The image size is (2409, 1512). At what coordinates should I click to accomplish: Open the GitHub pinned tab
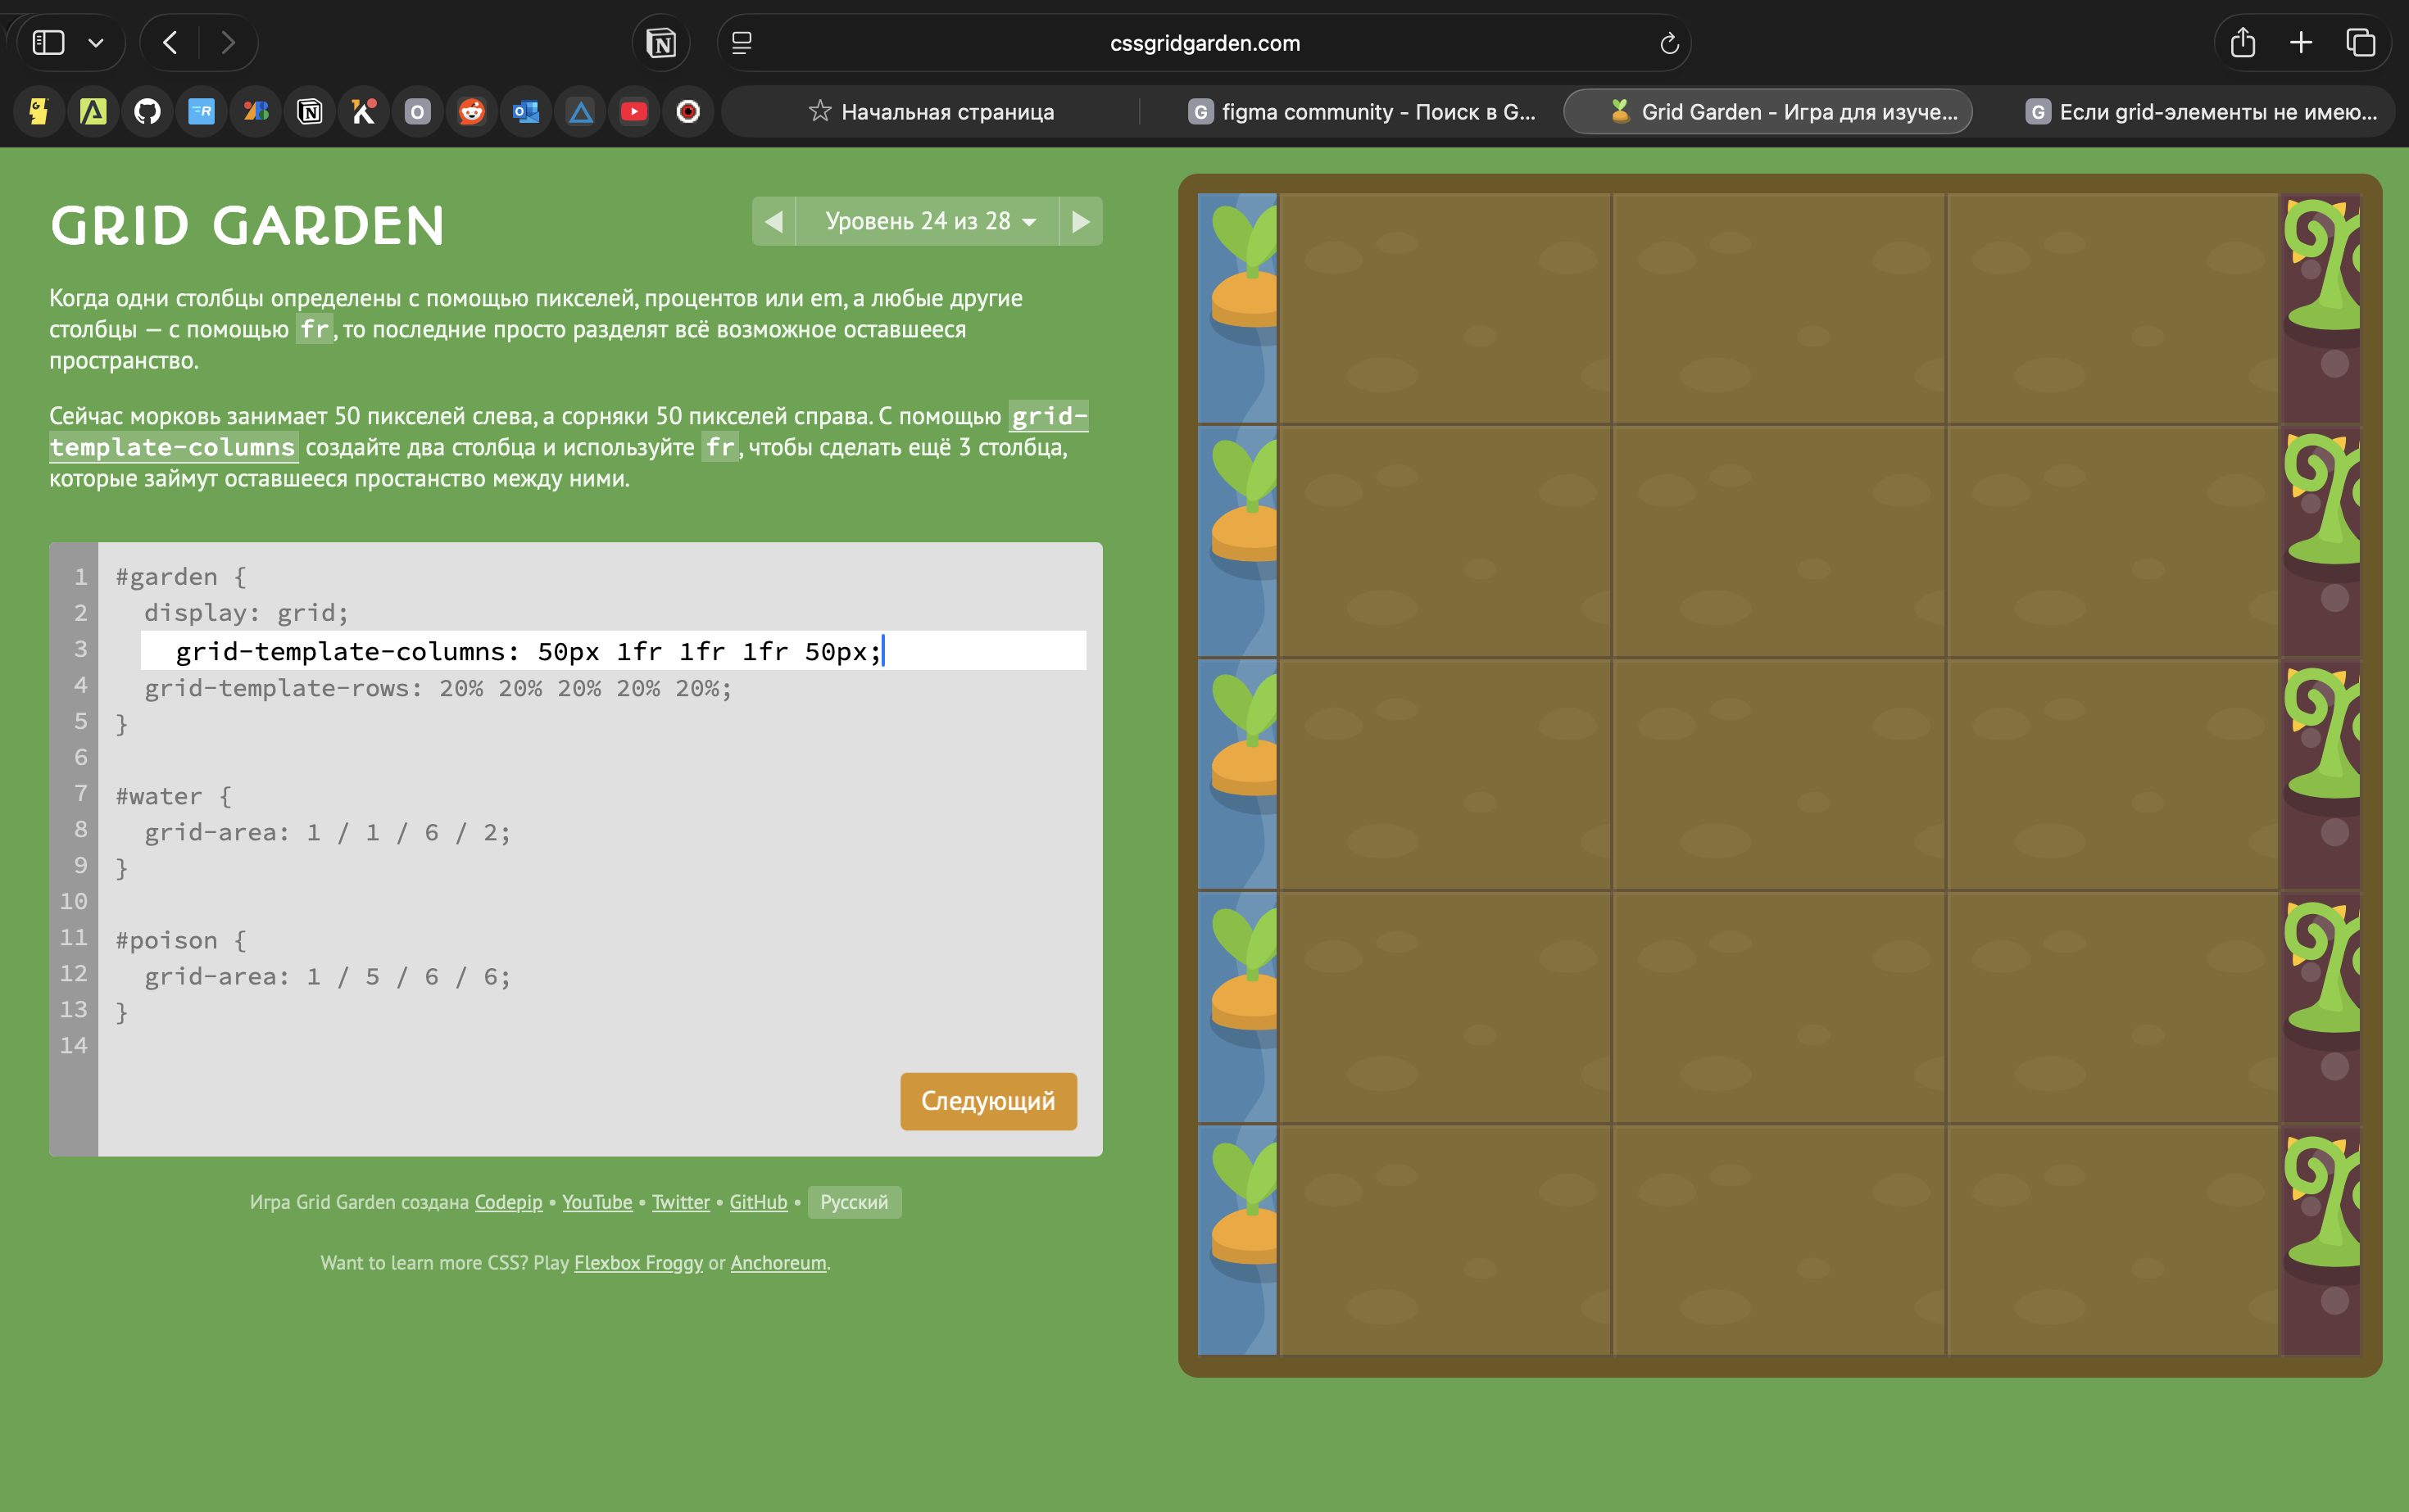tap(147, 111)
